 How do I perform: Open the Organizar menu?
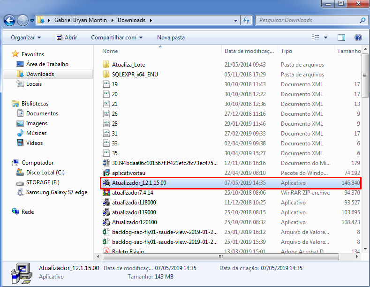click(x=26, y=38)
